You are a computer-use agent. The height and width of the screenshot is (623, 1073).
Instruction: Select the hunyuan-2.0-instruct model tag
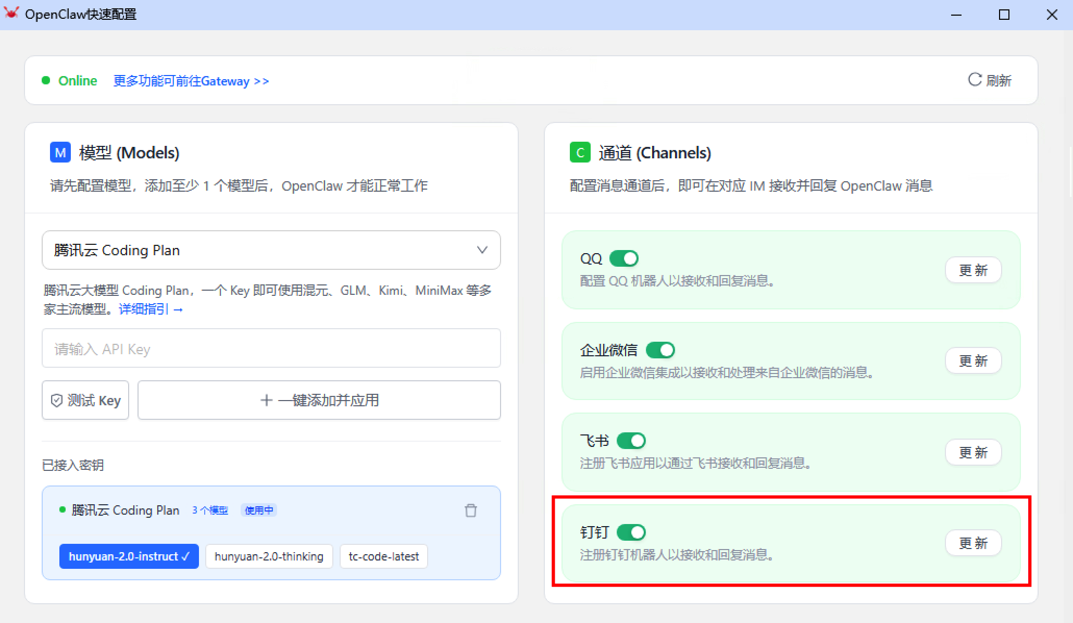pos(129,556)
